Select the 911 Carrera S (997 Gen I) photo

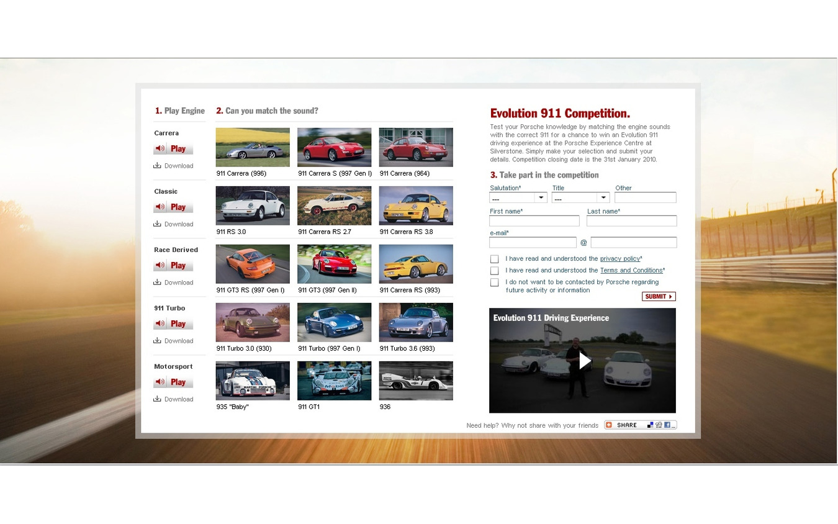tap(335, 147)
